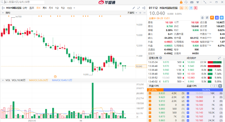Click the current price tag 10.040 on axis
Viewport: 225px width, 122px height.
[x=141, y=66]
